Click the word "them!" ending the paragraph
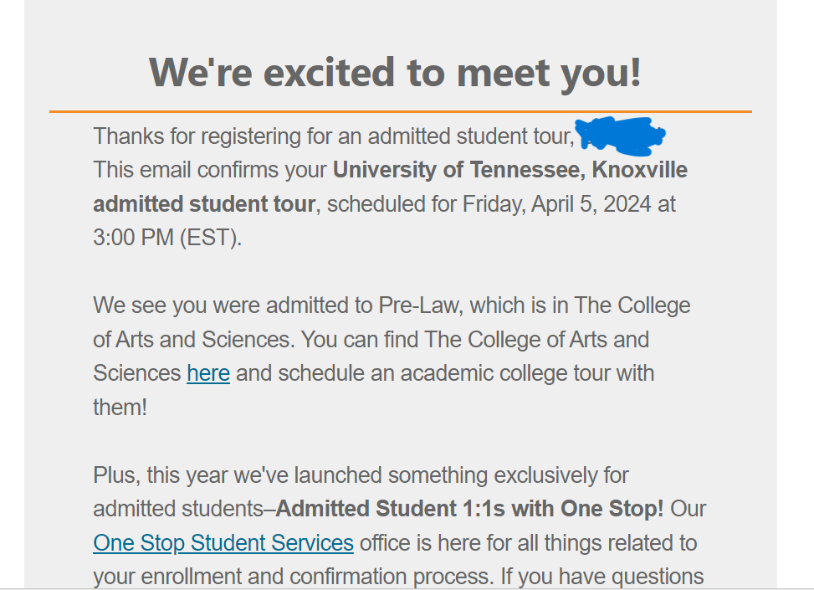 [x=120, y=408]
